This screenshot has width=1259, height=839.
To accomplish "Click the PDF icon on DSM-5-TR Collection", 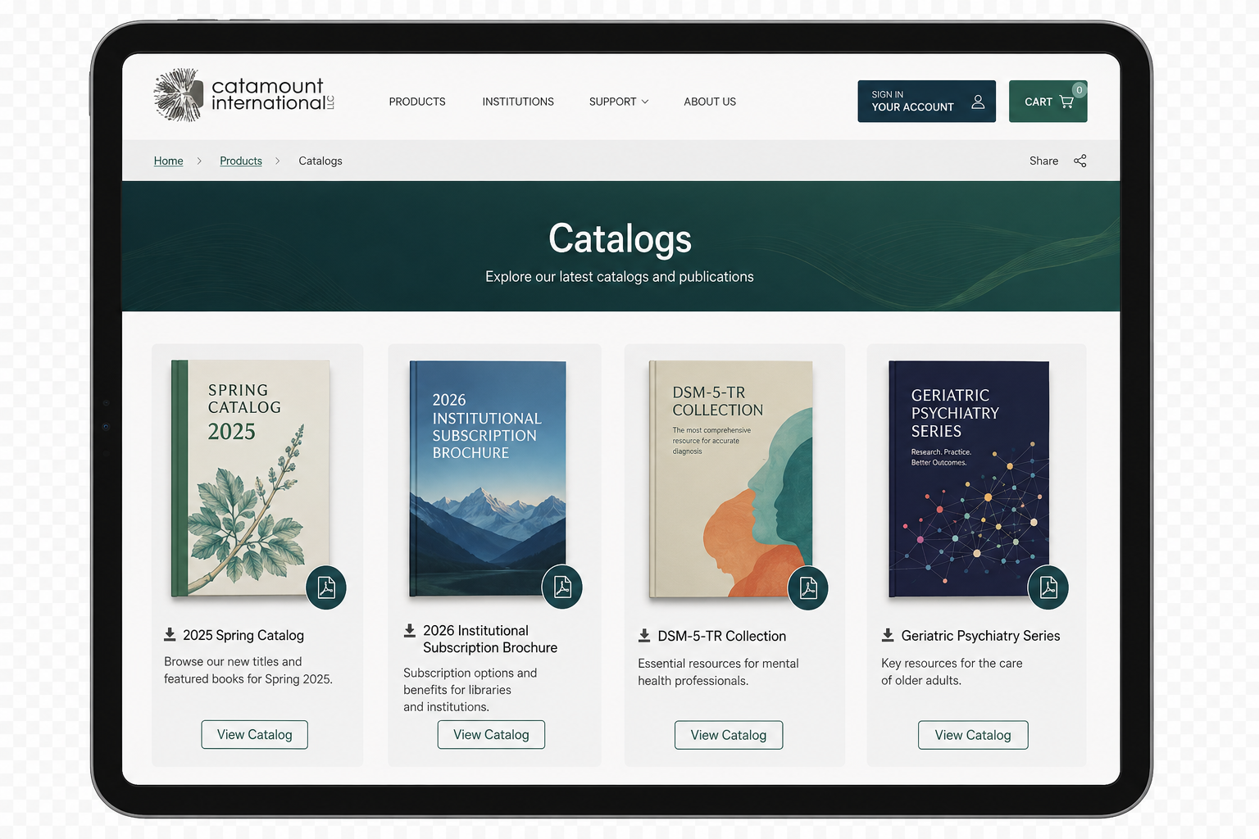I will pyautogui.click(x=808, y=587).
